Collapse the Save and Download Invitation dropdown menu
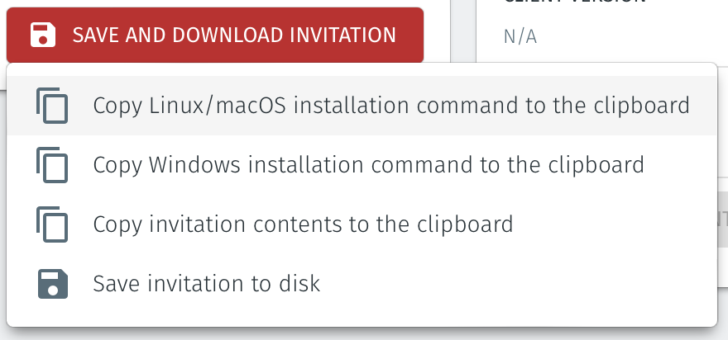 [214, 35]
